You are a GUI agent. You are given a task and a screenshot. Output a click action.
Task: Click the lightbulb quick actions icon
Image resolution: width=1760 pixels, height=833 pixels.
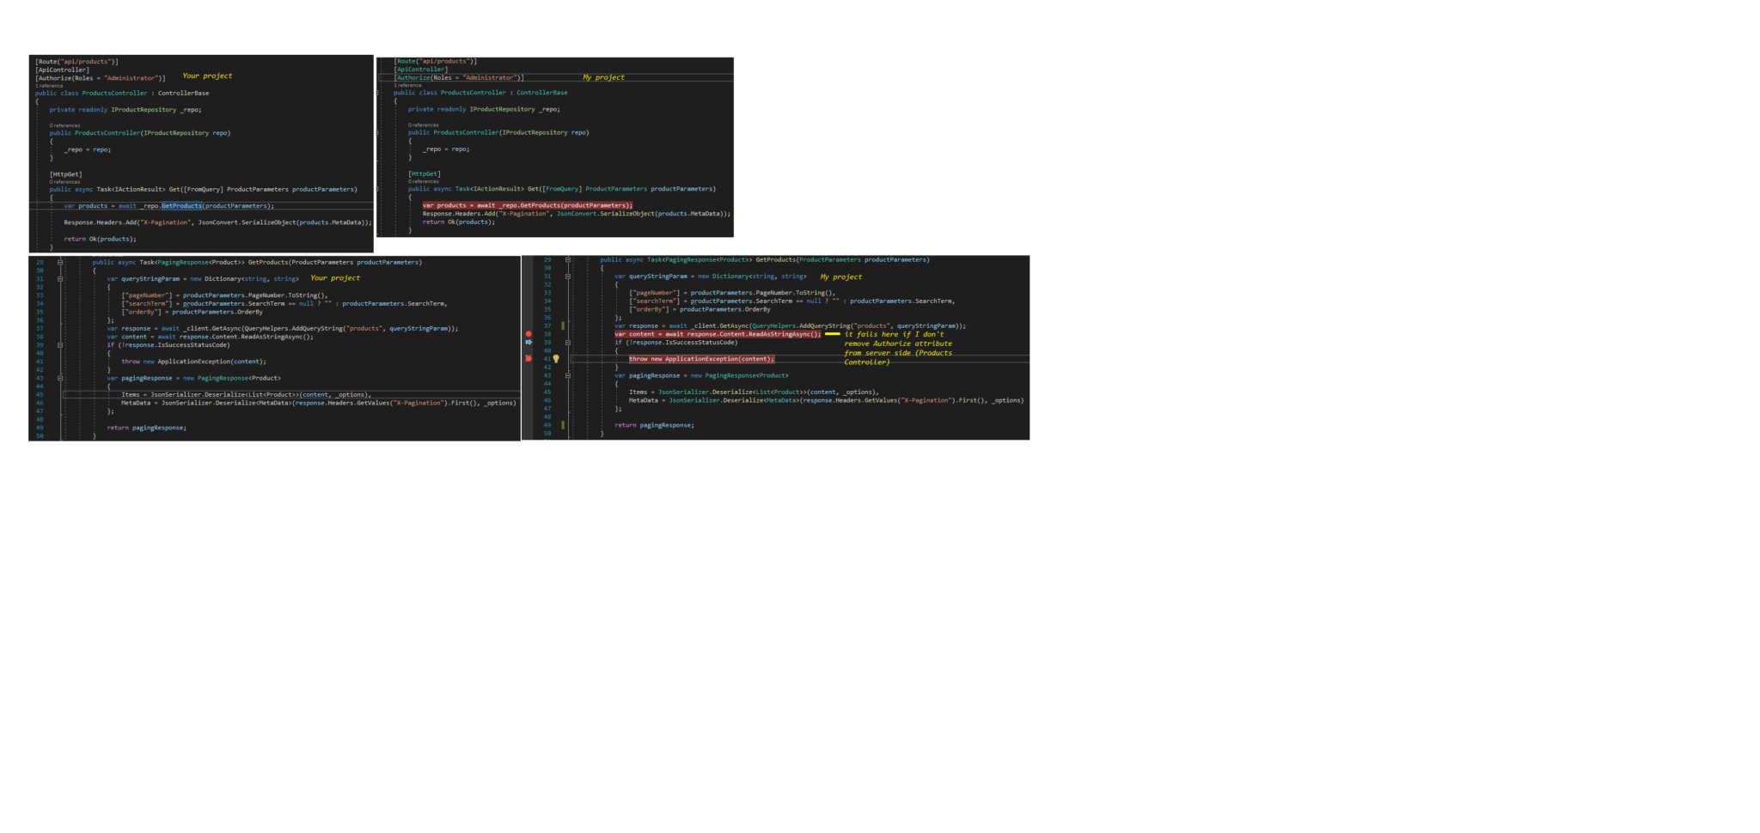(x=556, y=359)
